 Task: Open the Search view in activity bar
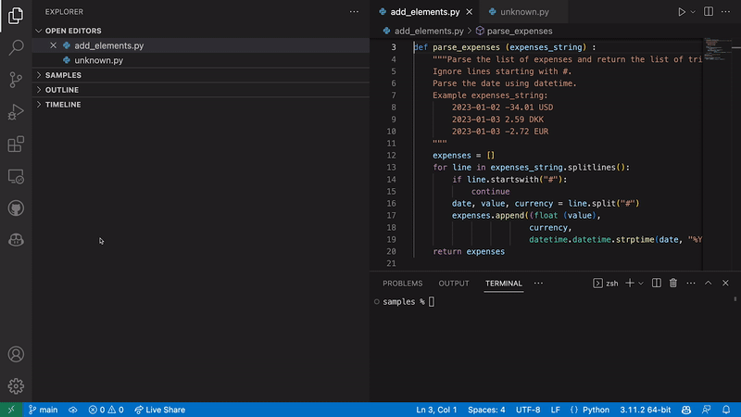coord(16,46)
